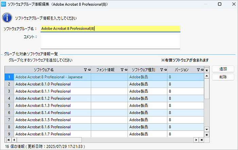The width and height of the screenshot is (238, 150).
Task: Go to first column with horizontal scroll-first icon
Action: [x=8, y=140]
